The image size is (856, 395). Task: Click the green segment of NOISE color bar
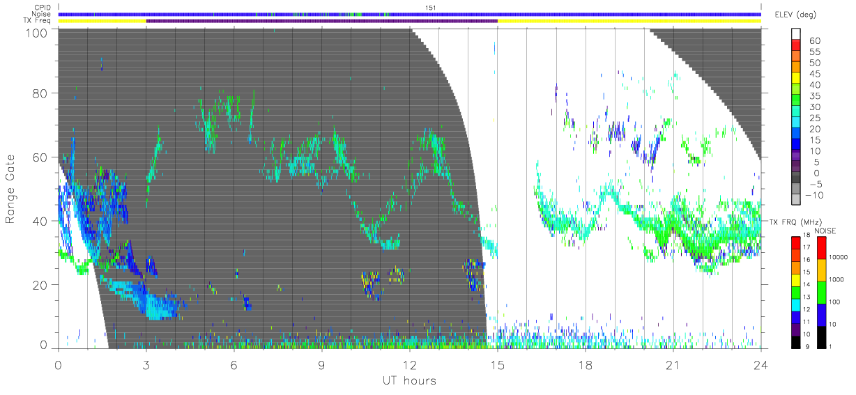coord(823,291)
